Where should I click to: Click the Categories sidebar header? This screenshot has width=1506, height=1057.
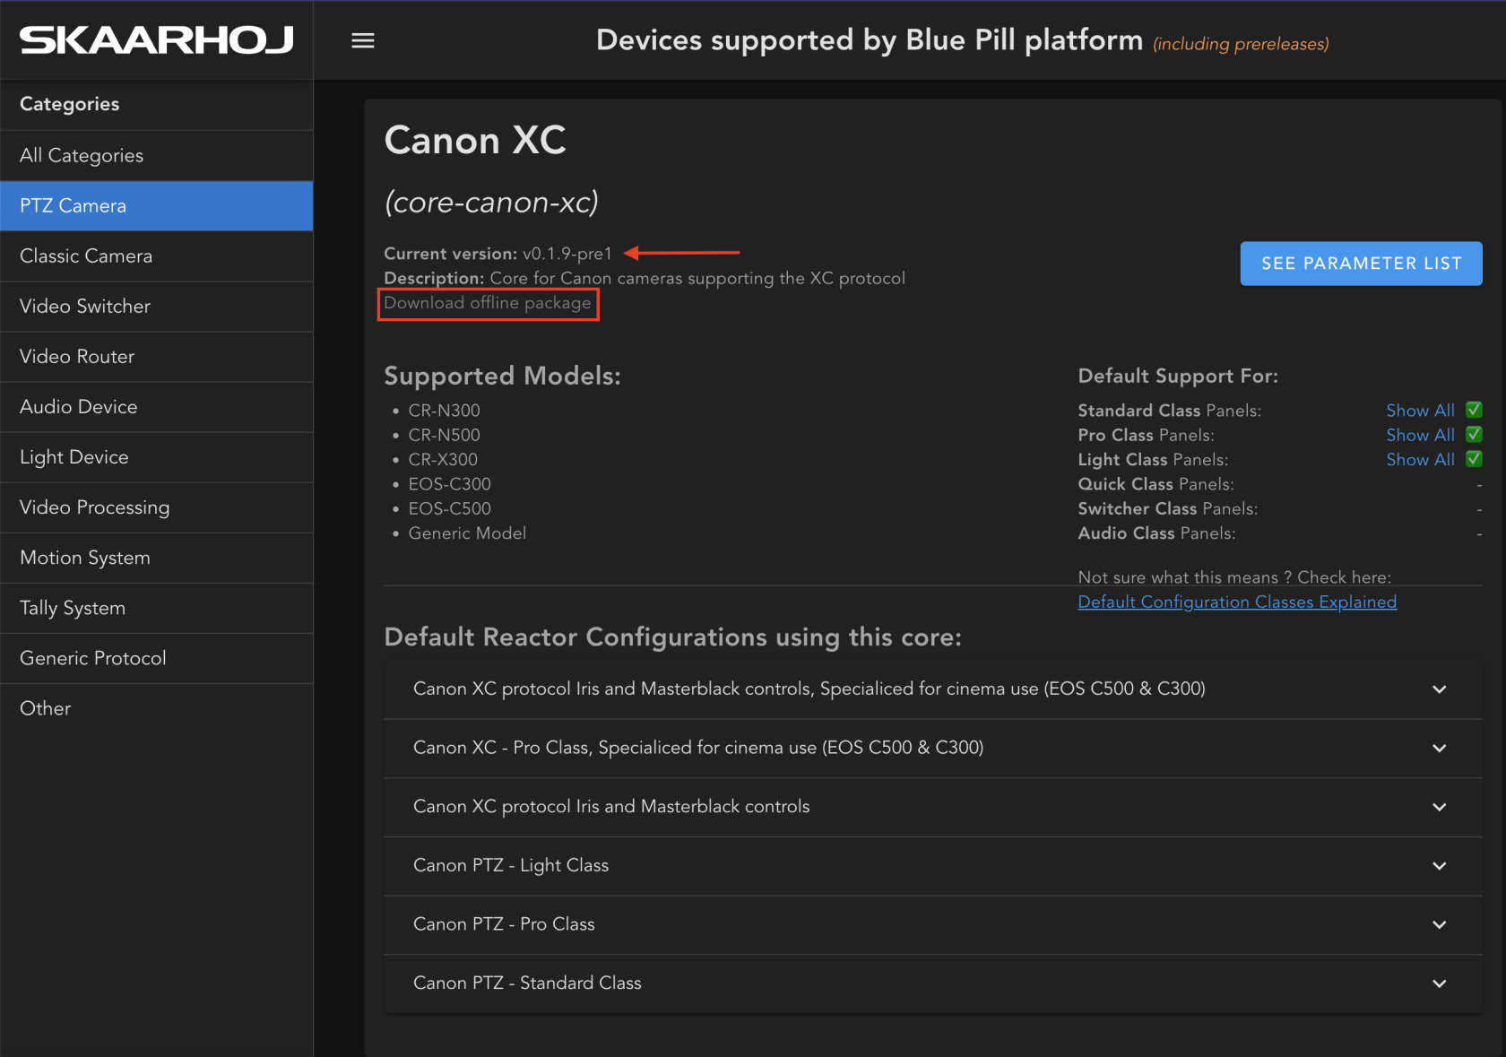pyautogui.click(x=69, y=104)
